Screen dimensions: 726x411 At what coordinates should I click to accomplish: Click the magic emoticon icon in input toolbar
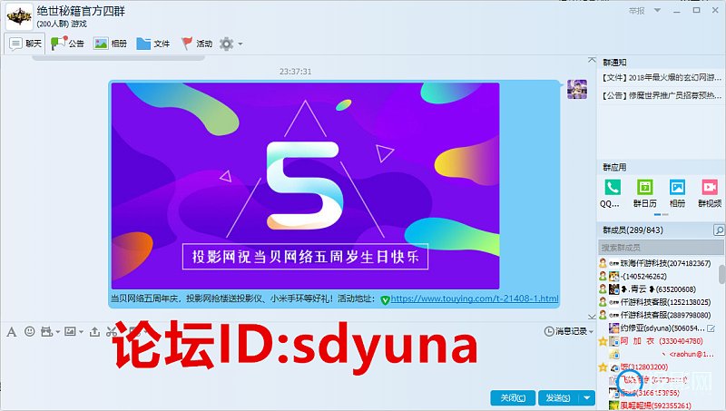[x=46, y=331]
